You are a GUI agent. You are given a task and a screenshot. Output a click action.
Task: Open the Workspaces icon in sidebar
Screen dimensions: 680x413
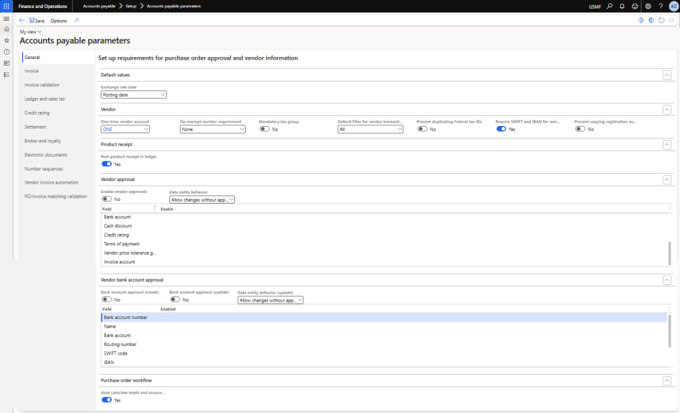pos(7,63)
